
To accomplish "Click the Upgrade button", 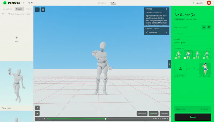I will click(x=198, y=3).
